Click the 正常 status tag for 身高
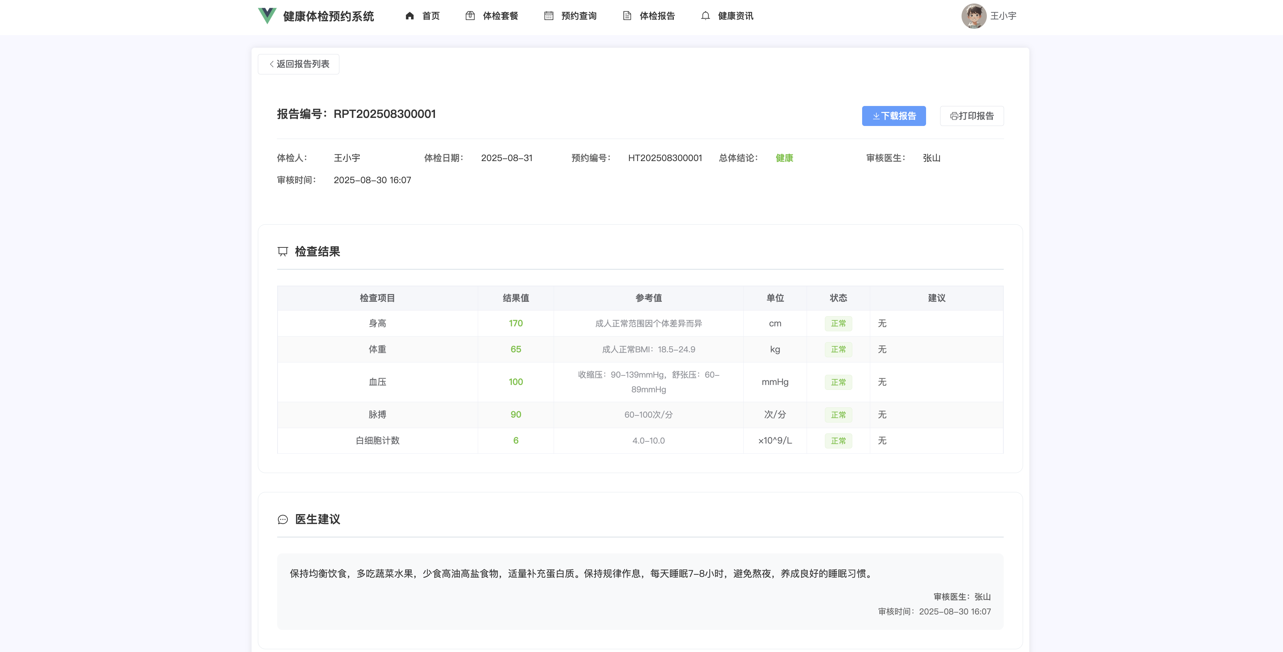The image size is (1283, 652). coord(838,324)
